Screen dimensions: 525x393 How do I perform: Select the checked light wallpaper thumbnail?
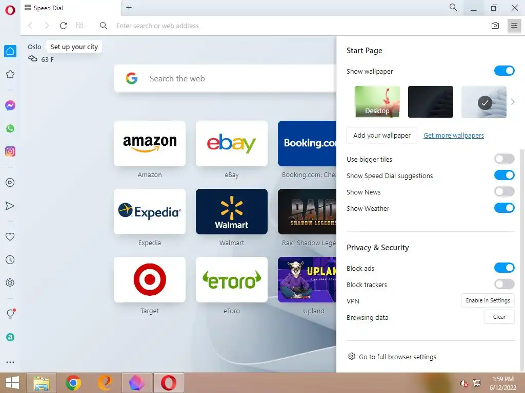[x=484, y=102]
